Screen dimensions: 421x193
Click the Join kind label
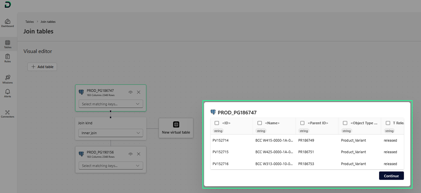[x=84, y=123]
